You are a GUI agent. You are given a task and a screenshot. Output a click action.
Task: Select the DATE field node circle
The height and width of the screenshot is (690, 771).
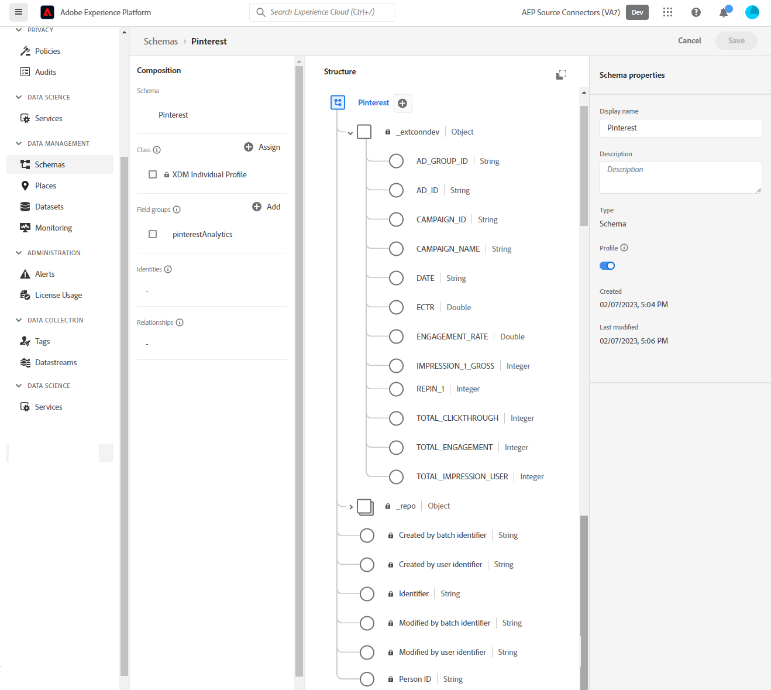pos(396,278)
